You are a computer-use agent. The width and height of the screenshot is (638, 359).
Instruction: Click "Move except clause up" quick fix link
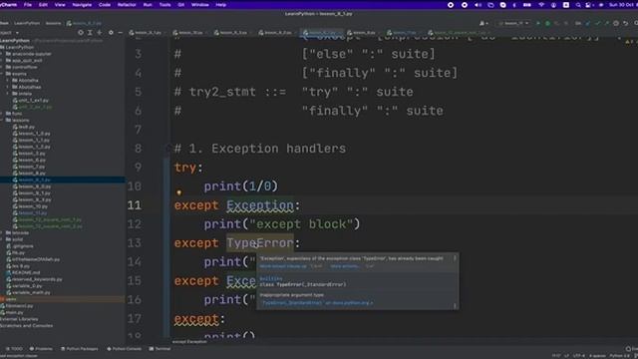pyautogui.click(x=283, y=266)
